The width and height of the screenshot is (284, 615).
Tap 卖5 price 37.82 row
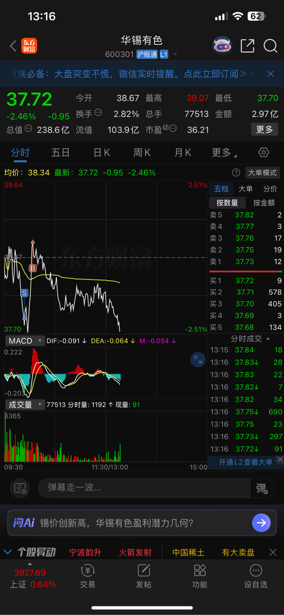coord(246,215)
